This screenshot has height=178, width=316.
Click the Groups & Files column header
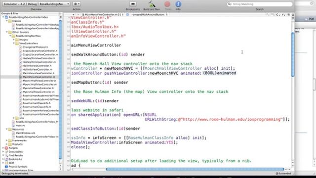point(30,13)
